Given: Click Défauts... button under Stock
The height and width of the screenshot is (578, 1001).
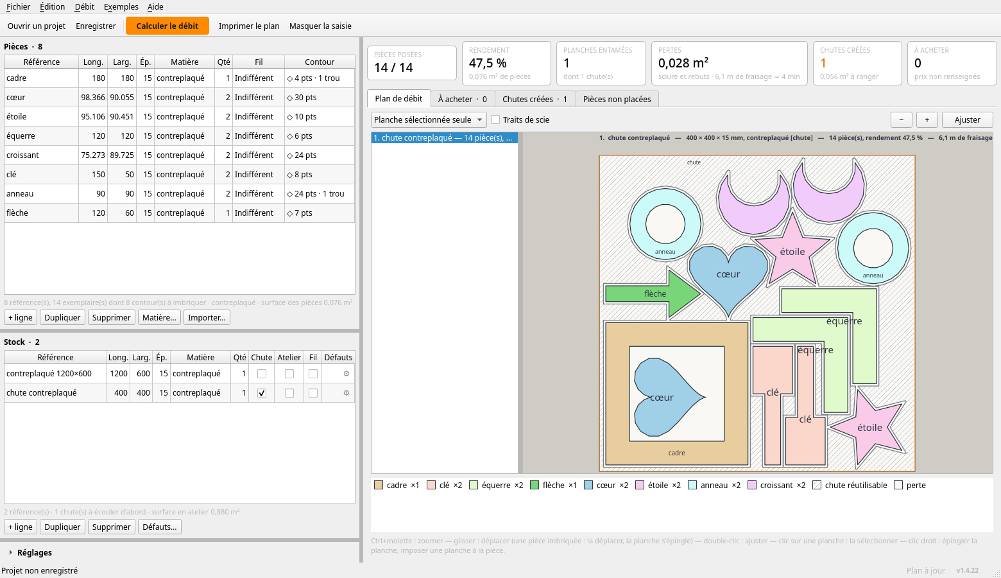Looking at the screenshot, I should pyautogui.click(x=160, y=527).
